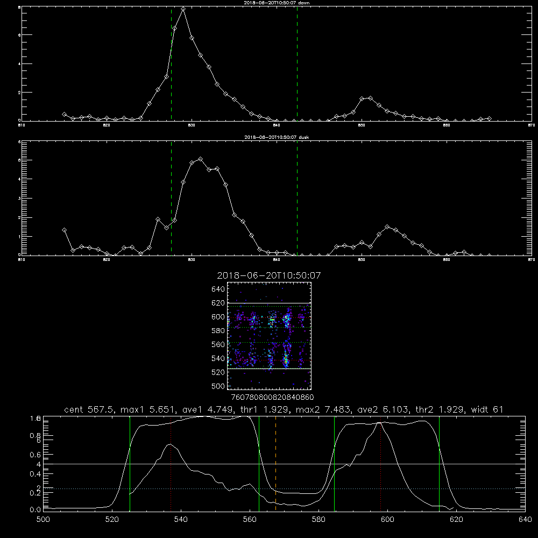Screen dimensions: 538x538
Task: Select the dawn plot x-axis label 870
Action: pyautogui.click(x=532, y=125)
